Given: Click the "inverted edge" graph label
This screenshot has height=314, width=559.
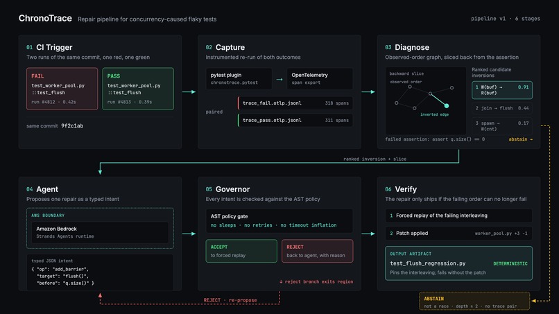Looking at the screenshot, I should click(x=434, y=114).
